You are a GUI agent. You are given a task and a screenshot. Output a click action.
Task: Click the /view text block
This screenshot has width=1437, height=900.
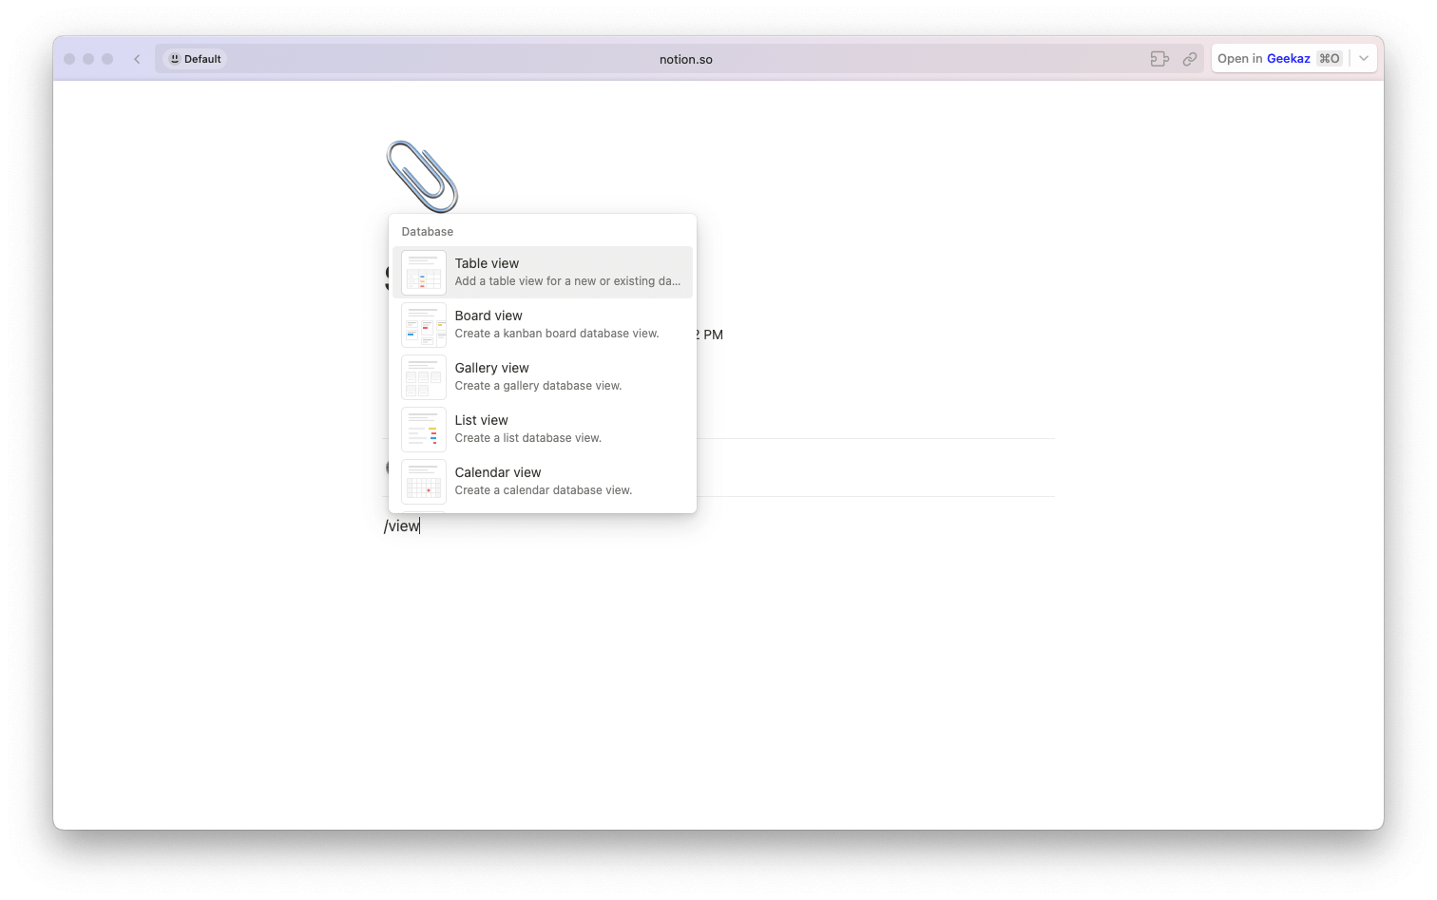click(x=402, y=526)
